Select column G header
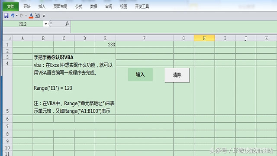The width and height of the screenshot is (277, 156). point(184,38)
